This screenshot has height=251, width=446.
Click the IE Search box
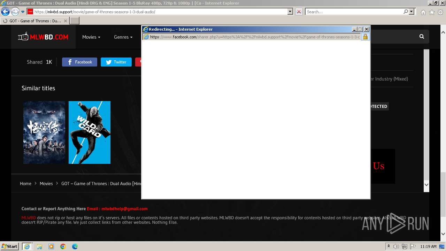tap(354, 12)
